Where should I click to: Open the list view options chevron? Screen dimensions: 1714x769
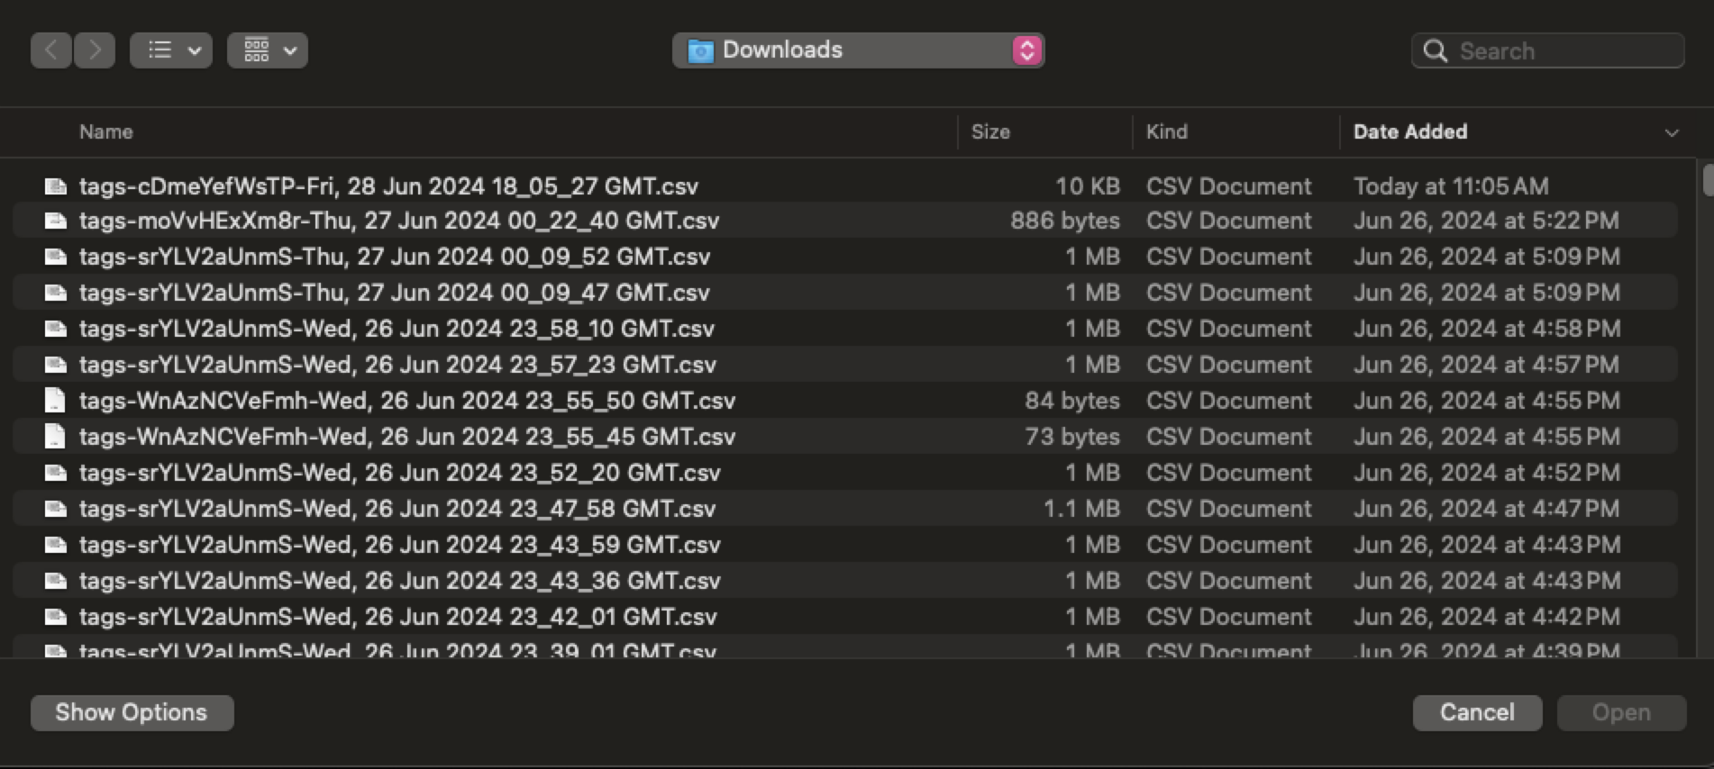[195, 51]
